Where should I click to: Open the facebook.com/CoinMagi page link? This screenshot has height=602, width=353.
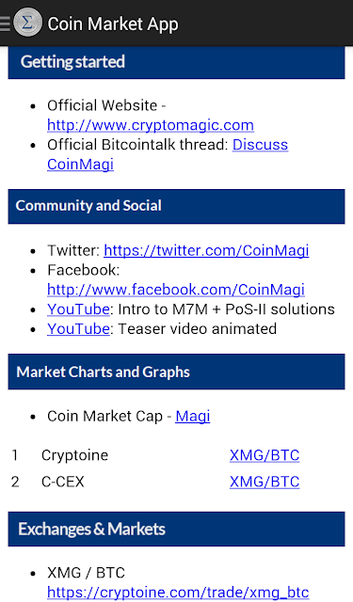pos(176,290)
